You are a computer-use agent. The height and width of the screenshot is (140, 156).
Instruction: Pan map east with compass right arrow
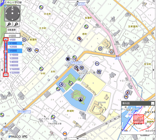(19, 13)
